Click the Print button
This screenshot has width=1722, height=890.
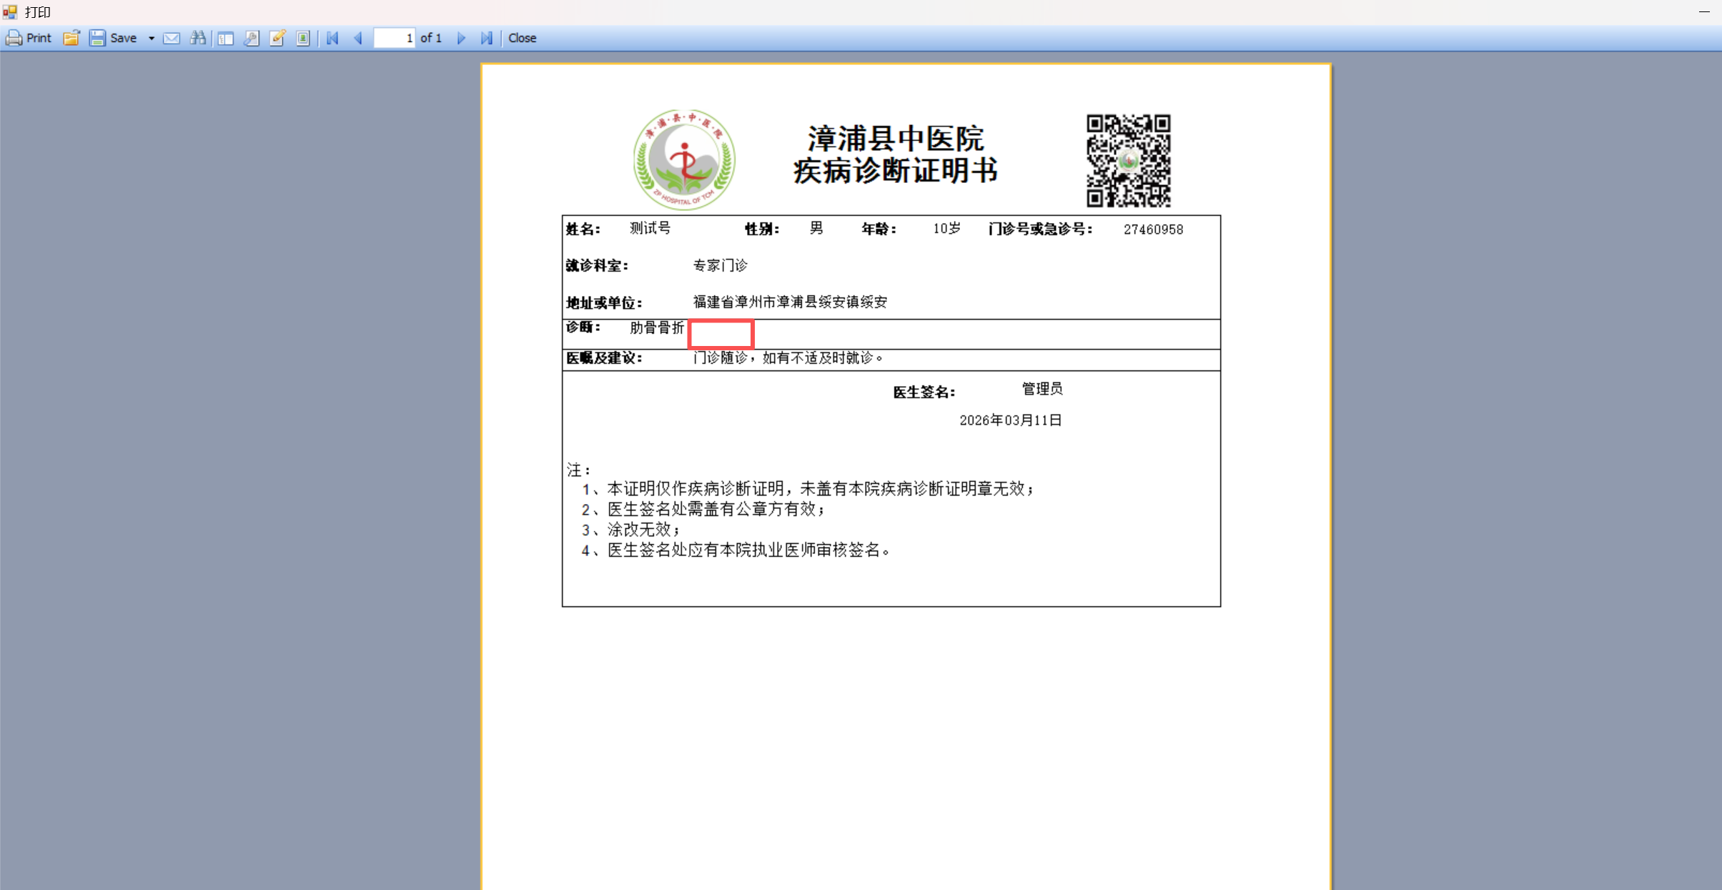pos(29,38)
